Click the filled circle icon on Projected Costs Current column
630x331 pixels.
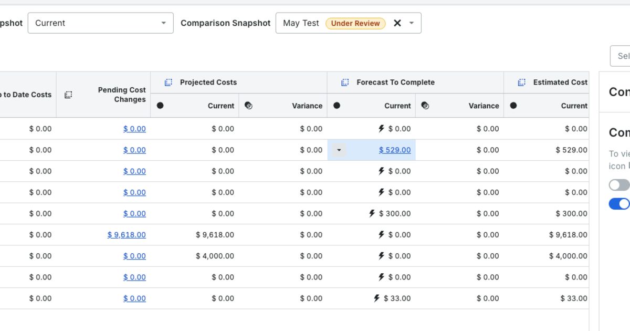[160, 106]
